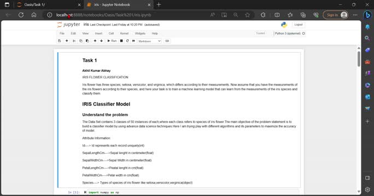Open zoom icon in address bar
374x196 pixels.
(x=236, y=15)
